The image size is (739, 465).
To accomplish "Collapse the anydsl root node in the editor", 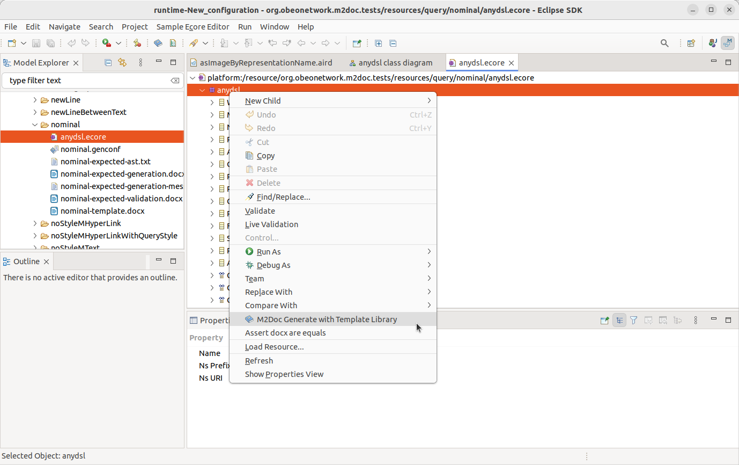I will click(202, 90).
